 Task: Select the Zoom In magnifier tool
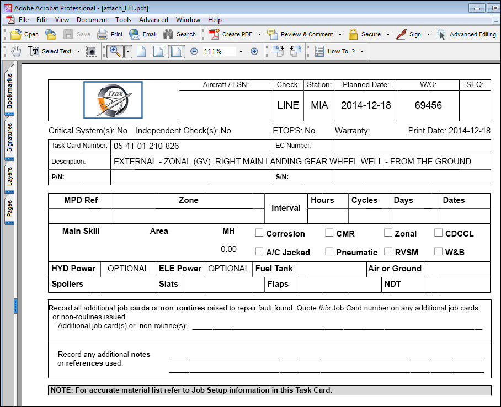(x=115, y=51)
